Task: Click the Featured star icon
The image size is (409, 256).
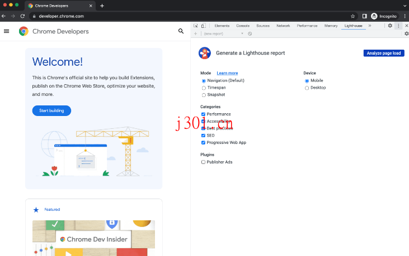Action: [x=36, y=210]
